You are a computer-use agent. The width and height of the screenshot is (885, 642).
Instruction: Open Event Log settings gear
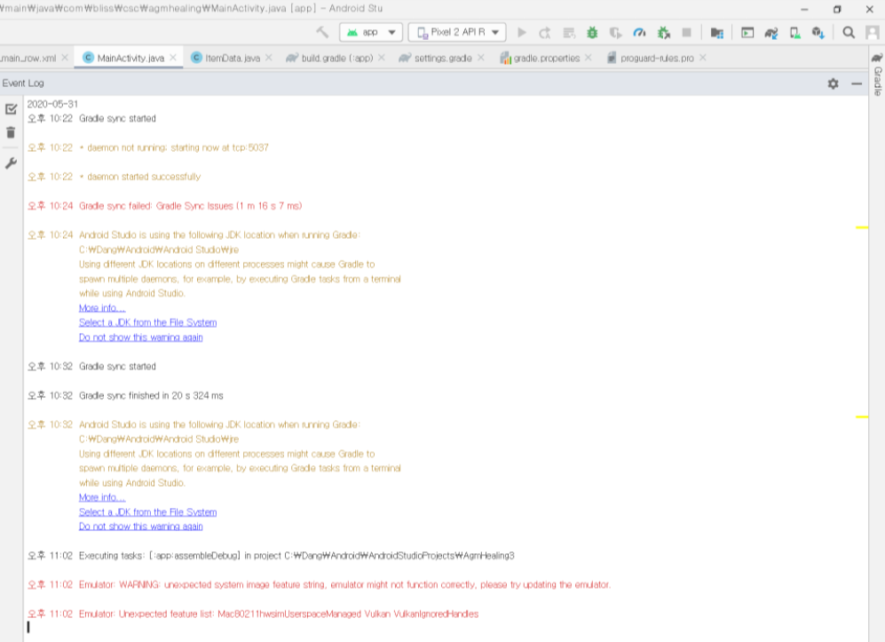coord(834,83)
